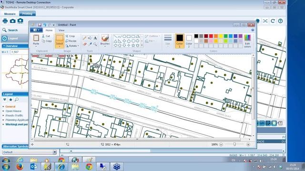Click the Paint Save icon in title bar
Image resolution: width=305 pixels, height=171 pixels.
point(40,25)
